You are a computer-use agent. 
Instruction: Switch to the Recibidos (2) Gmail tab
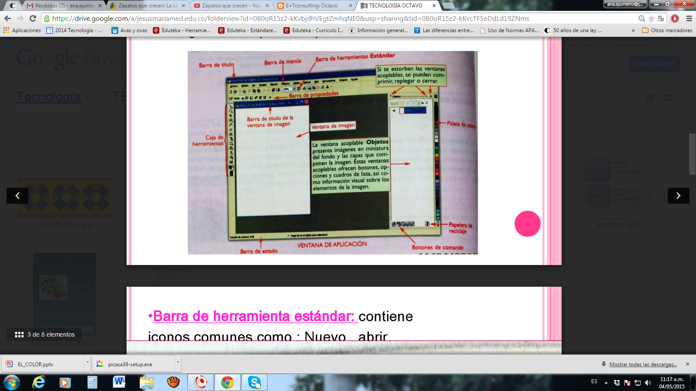pos(64,6)
